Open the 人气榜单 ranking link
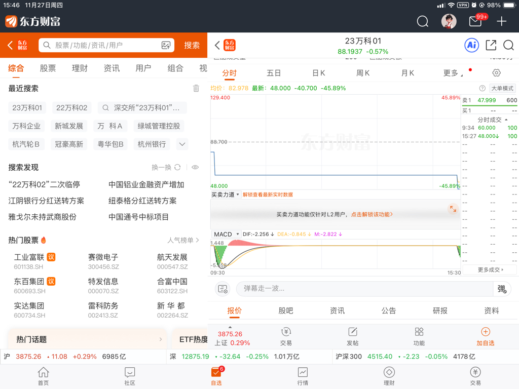 coord(183,240)
